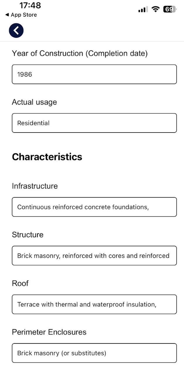Image resolution: width=184 pixels, height=372 pixels.
Task: Tap the Year of Construction label
Action: click(x=79, y=53)
